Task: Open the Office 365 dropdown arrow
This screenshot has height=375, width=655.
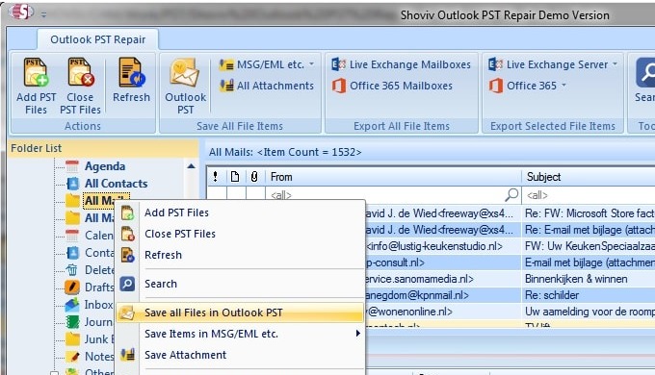Action: coord(563,85)
